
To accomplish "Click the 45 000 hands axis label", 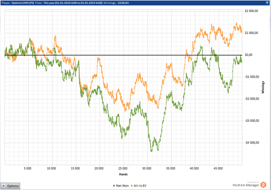I will 218,168.
